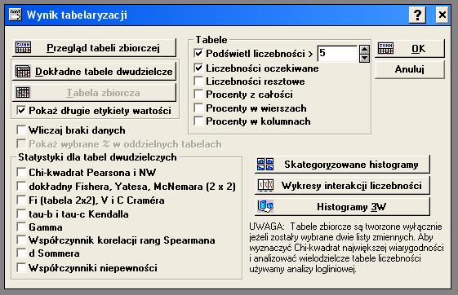This screenshot has width=458, height=295.
Task: Click the 3D histograms icon
Action: tap(265, 206)
